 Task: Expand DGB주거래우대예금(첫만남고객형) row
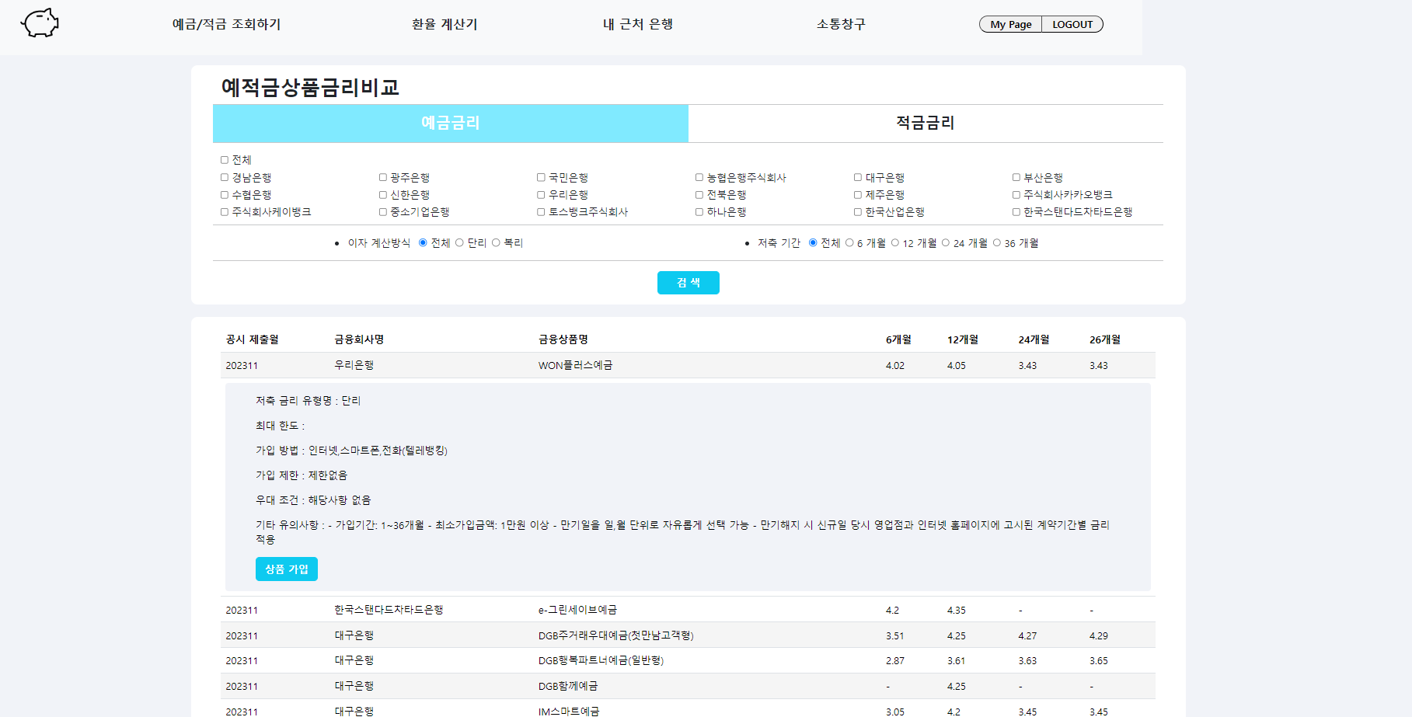point(688,635)
